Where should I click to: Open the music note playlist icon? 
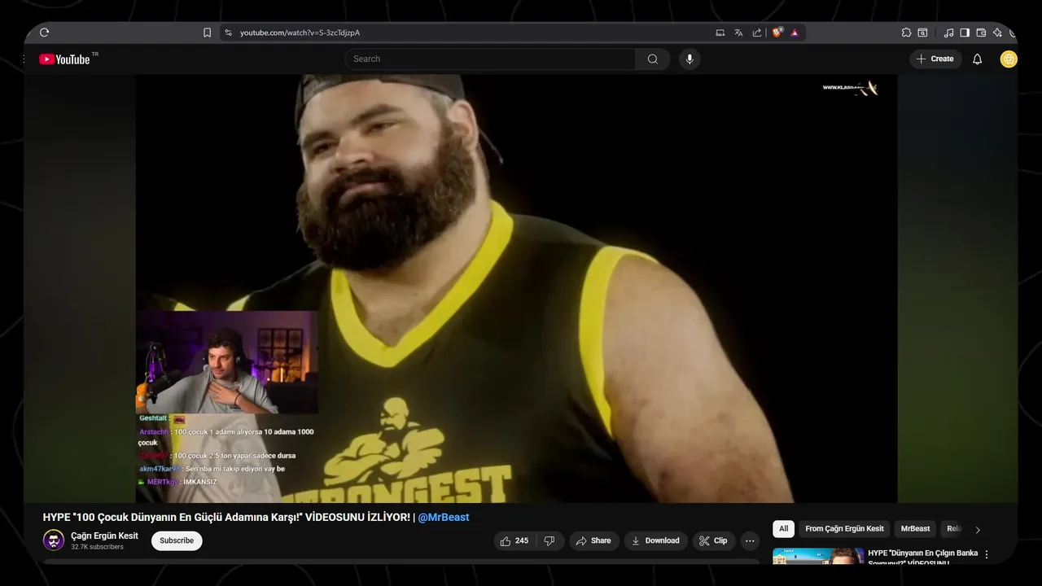(x=948, y=33)
